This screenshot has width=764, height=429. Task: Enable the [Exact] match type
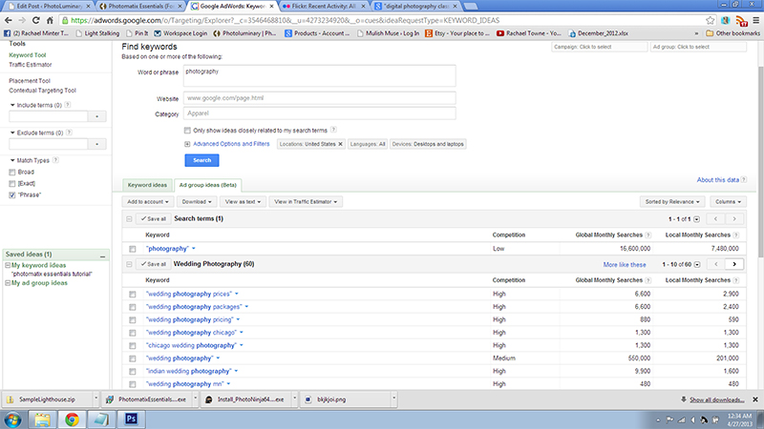12,183
